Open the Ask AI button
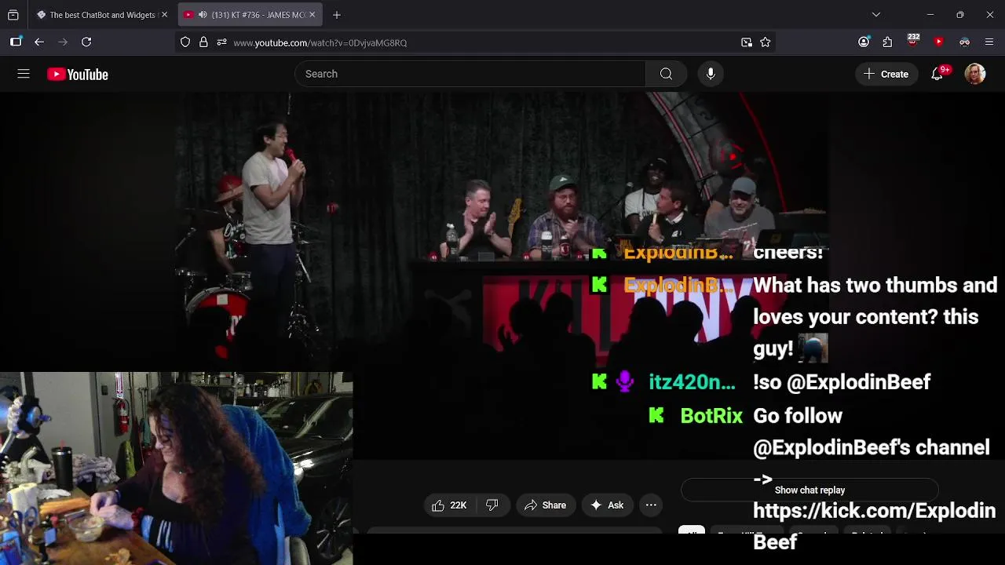This screenshot has width=1005, height=565. [x=607, y=505]
